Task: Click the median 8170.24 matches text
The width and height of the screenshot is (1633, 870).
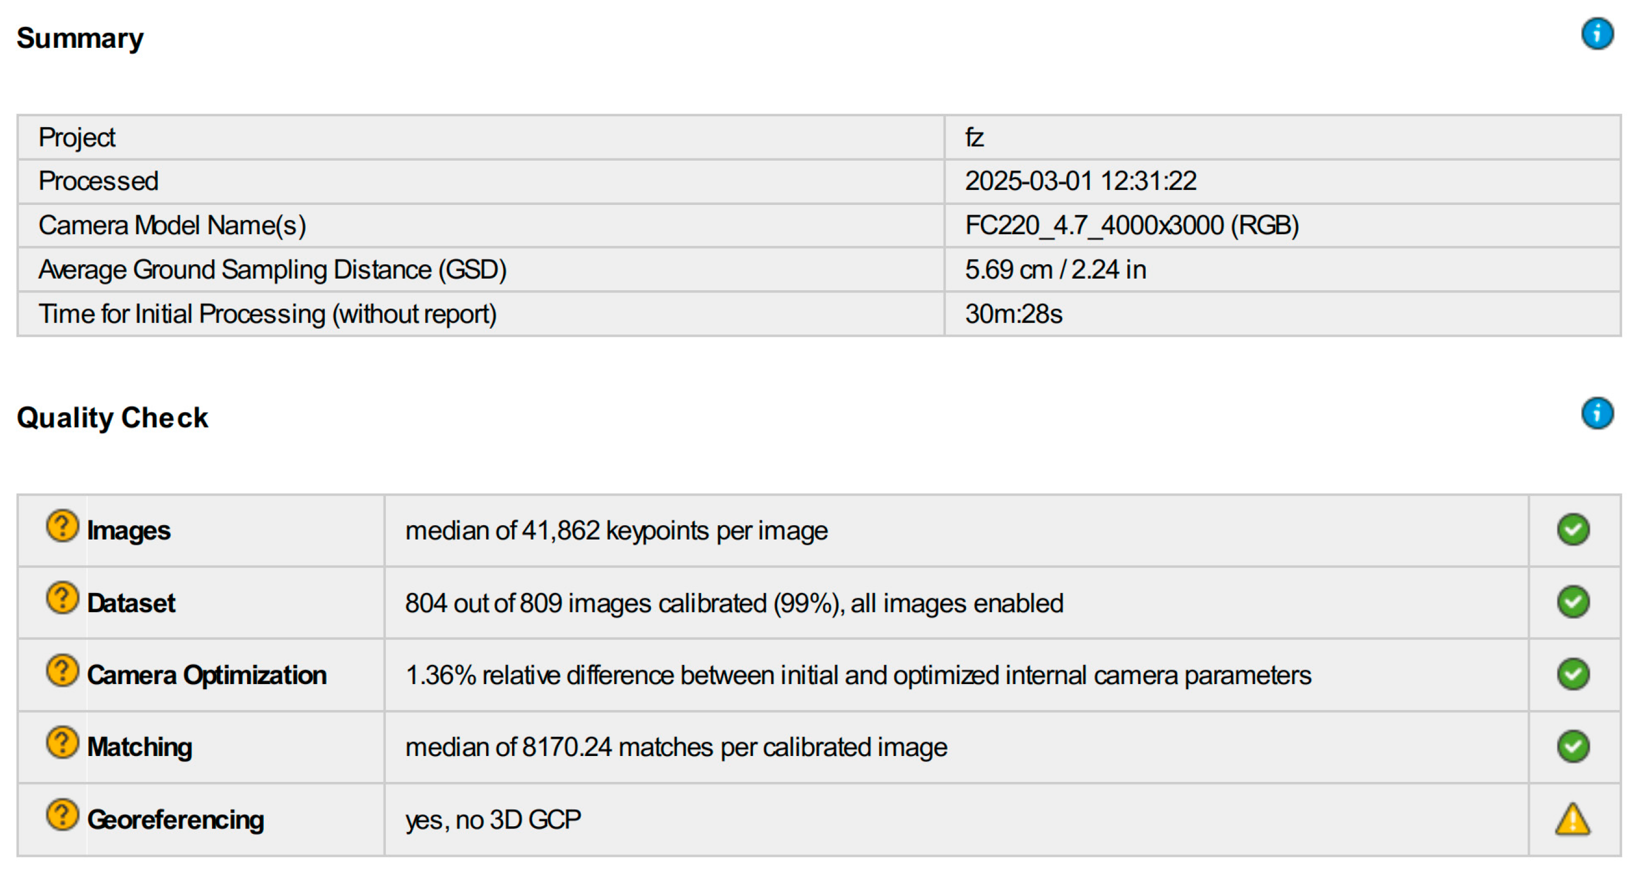Action: coord(676,748)
